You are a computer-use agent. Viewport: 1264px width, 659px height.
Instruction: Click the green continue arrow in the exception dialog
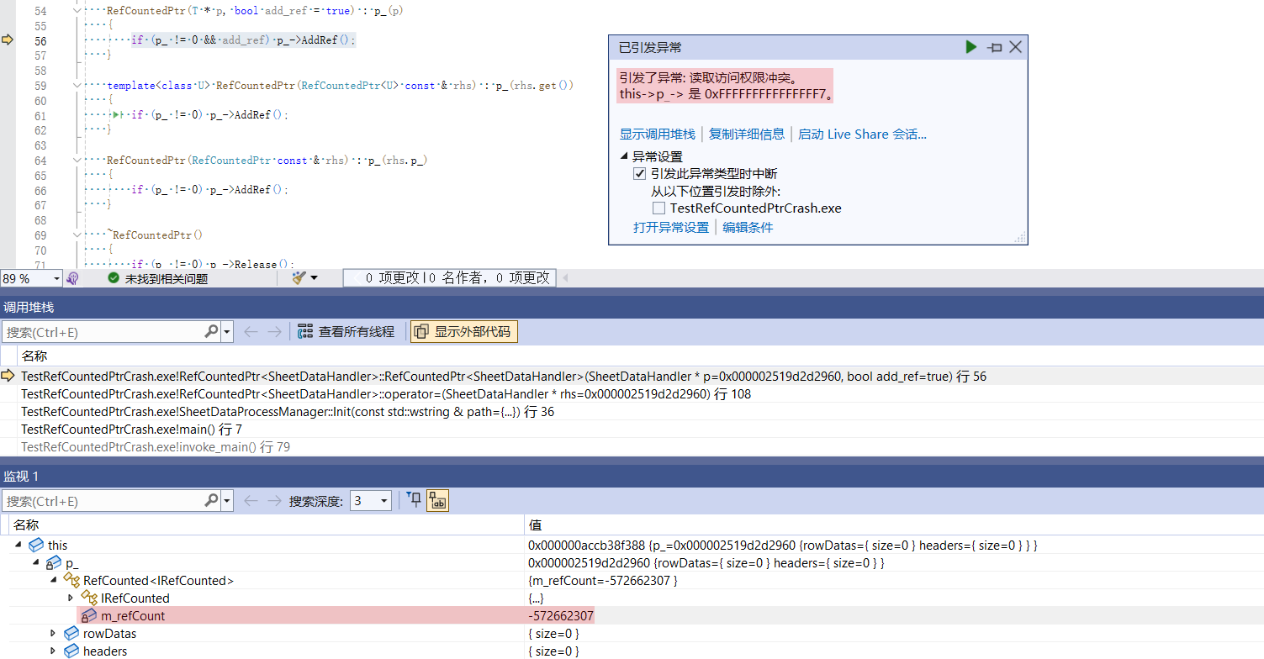tap(971, 47)
